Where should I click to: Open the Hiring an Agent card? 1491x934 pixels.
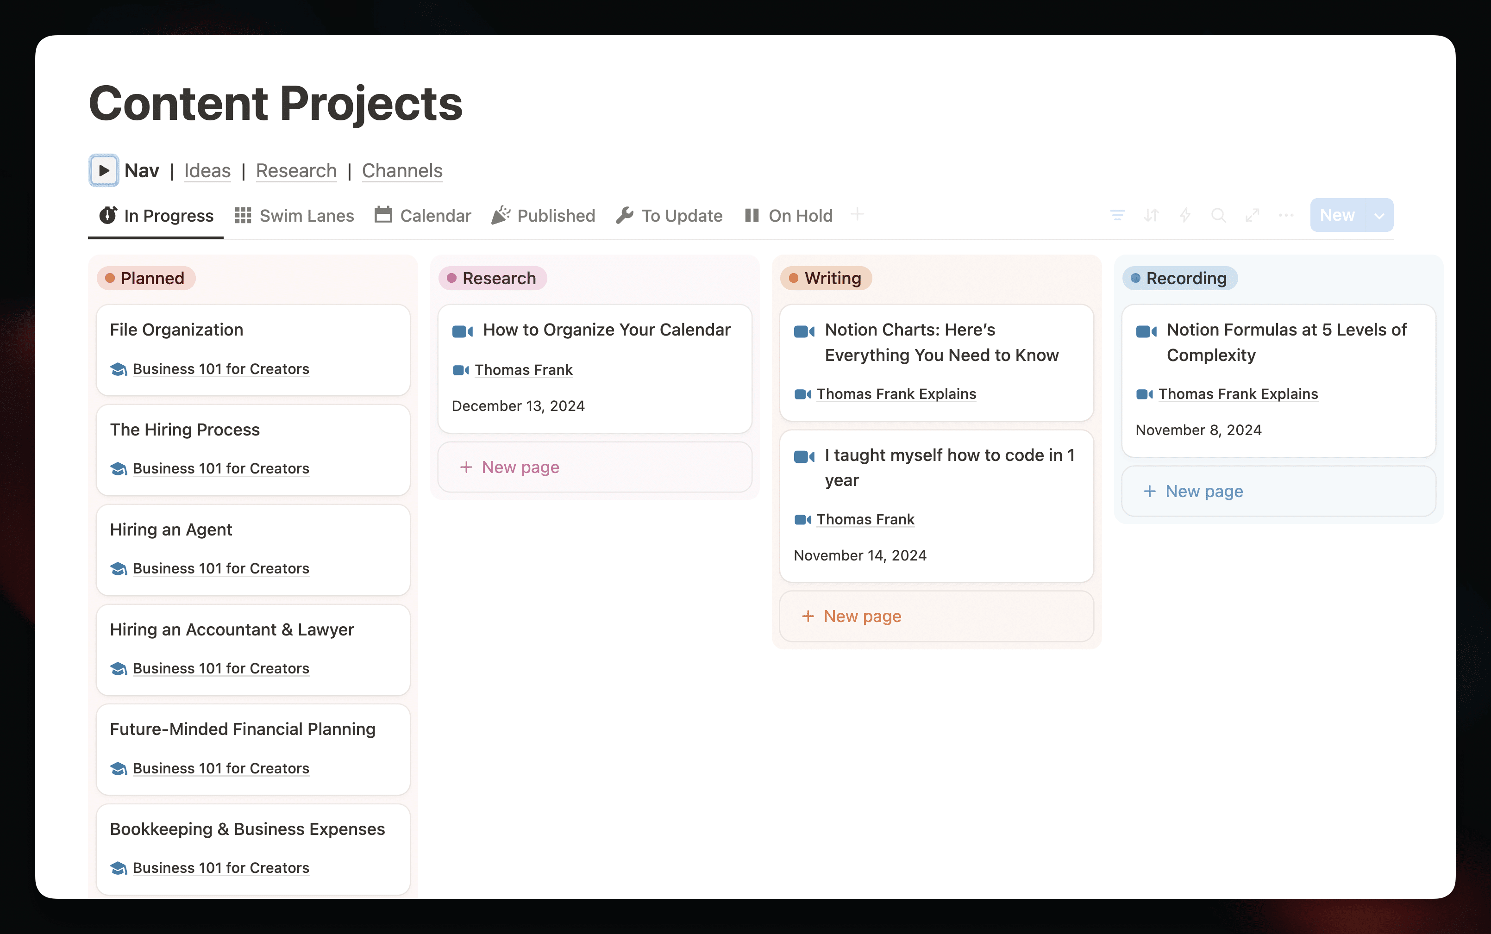click(253, 550)
